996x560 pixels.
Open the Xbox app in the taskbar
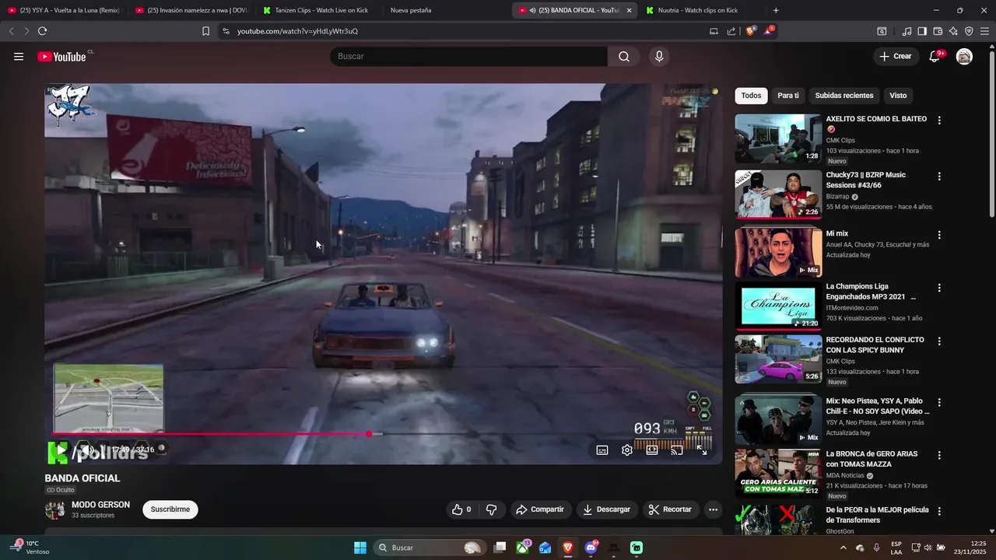[523, 548]
